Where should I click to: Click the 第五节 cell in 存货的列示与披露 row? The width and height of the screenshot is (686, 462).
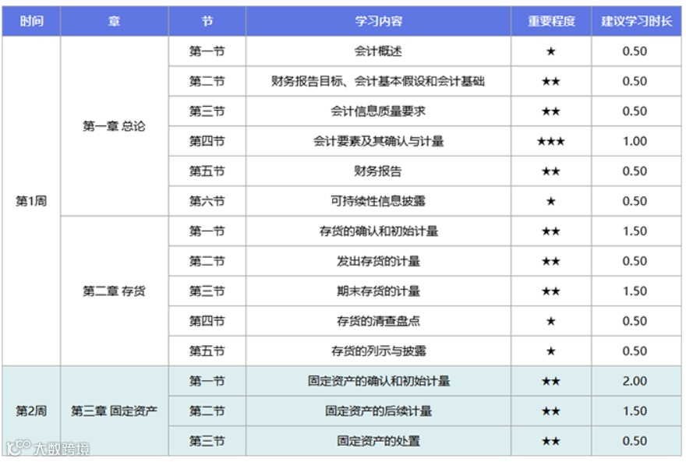[x=207, y=351]
